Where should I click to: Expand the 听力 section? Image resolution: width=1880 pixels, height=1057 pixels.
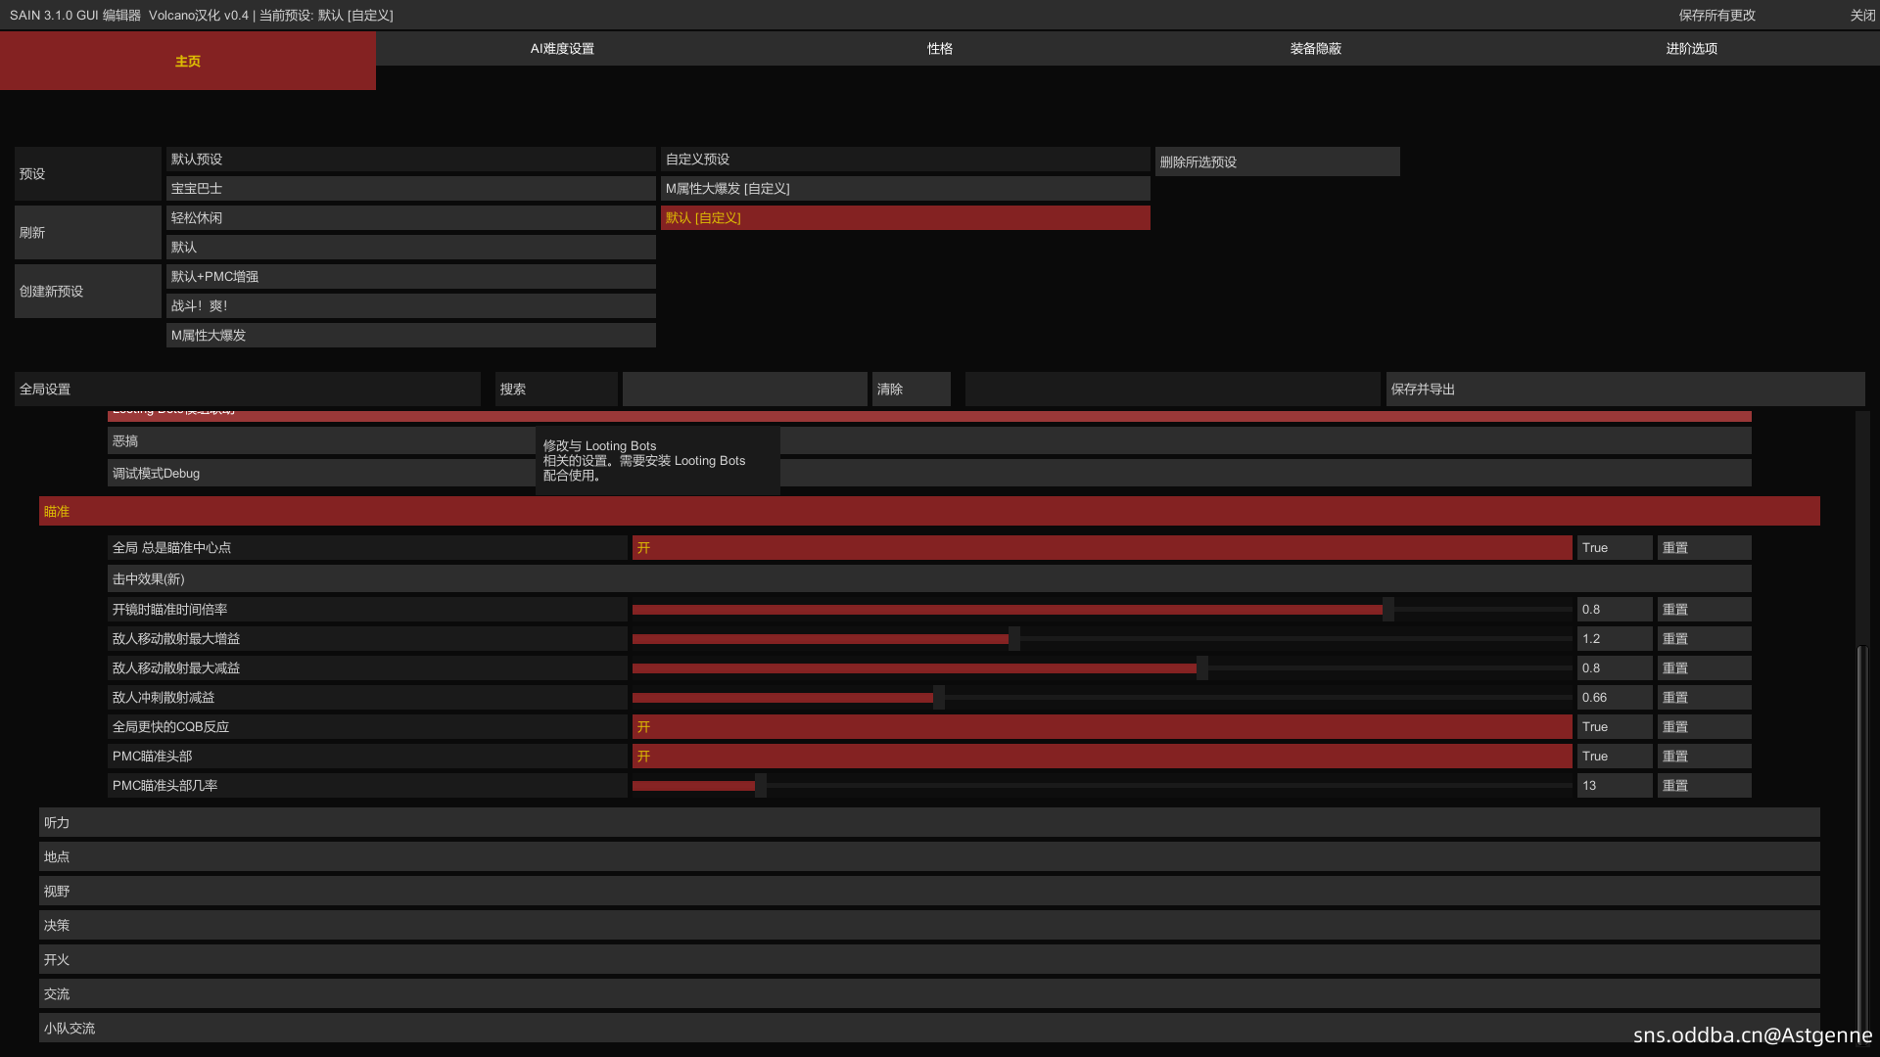[x=928, y=823]
